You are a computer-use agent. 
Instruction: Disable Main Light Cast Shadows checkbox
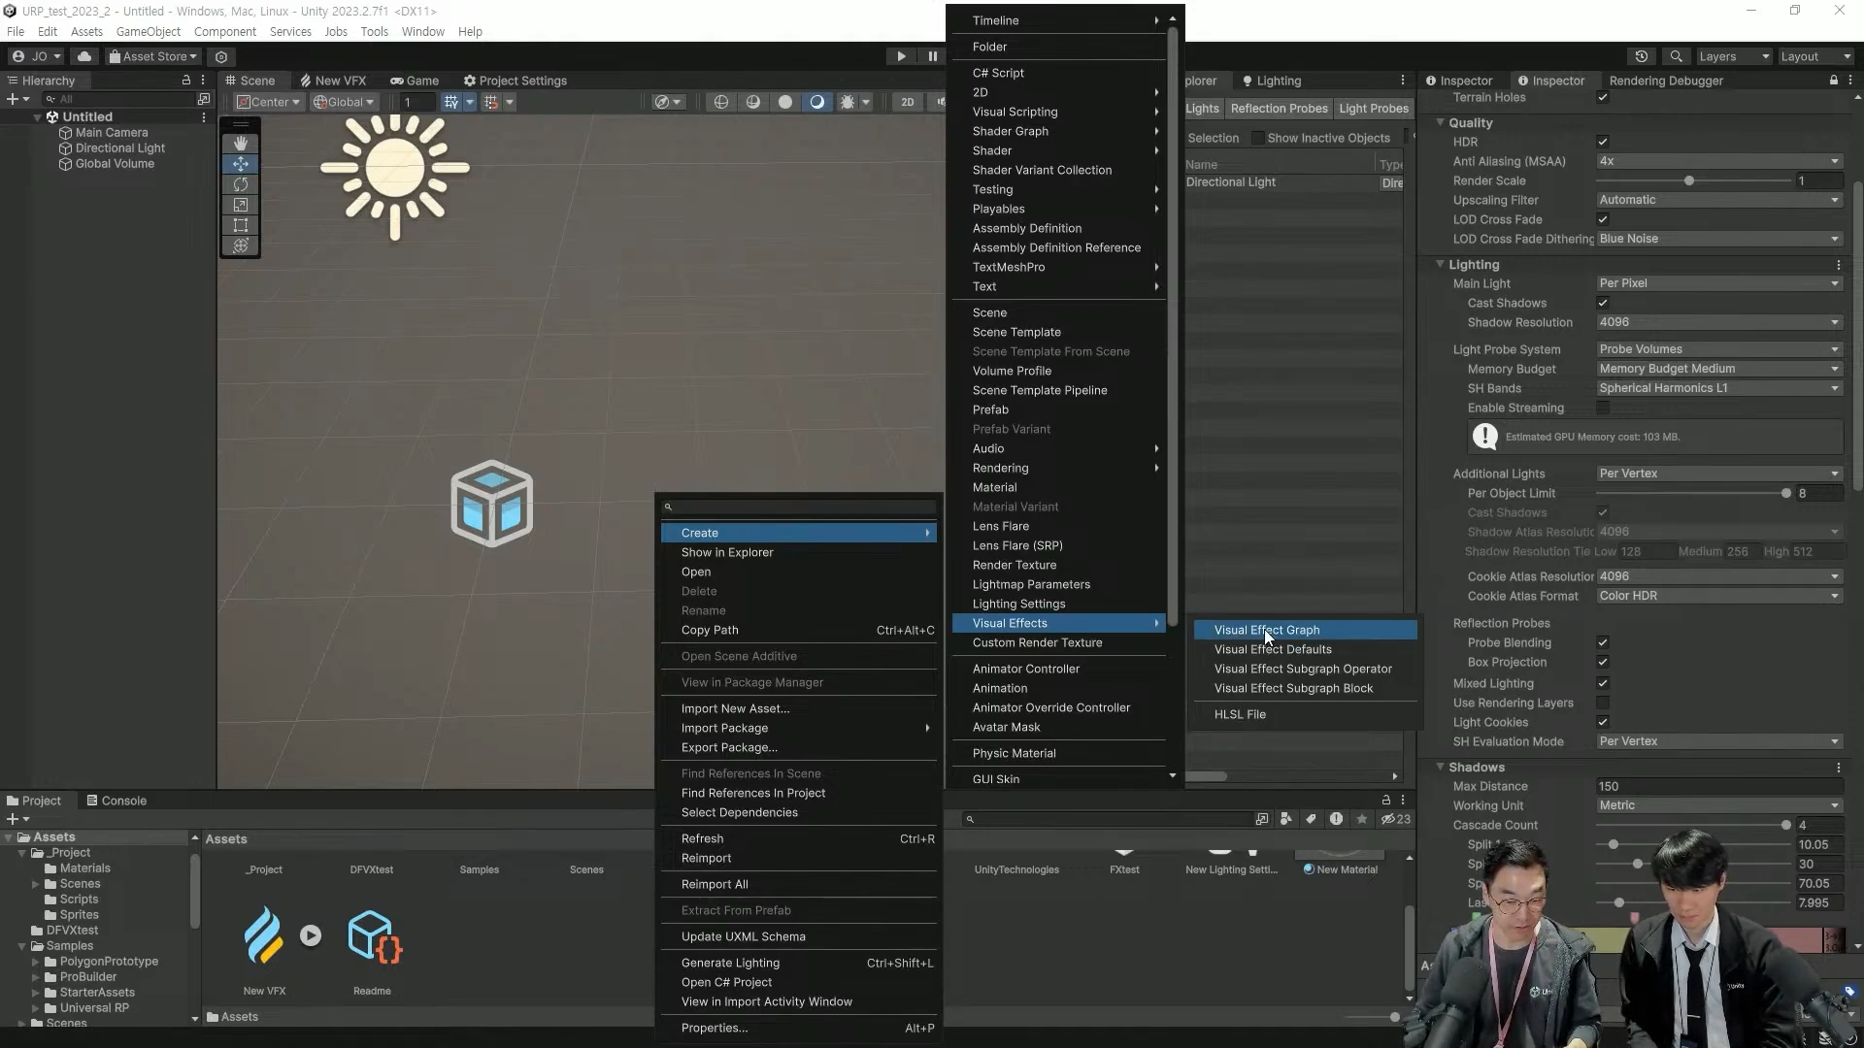tap(1603, 303)
